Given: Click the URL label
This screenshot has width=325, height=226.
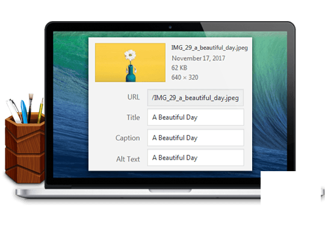Looking at the screenshot, I should pos(134,97).
